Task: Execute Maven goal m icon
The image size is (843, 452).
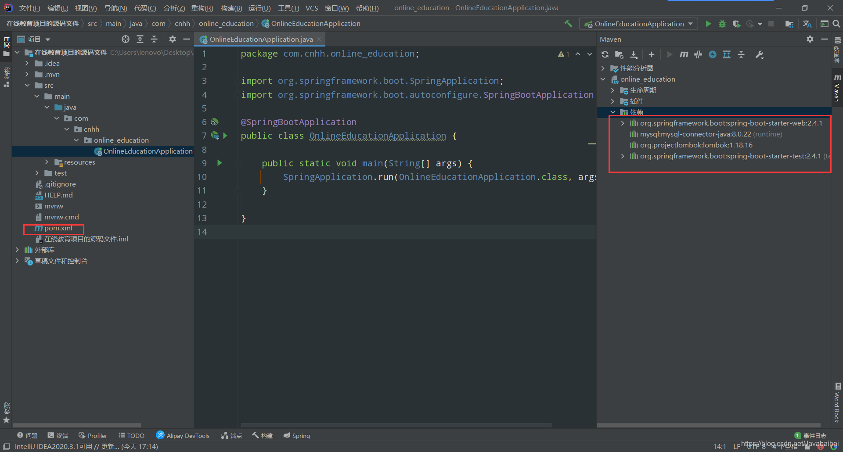Action: [684, 54]
